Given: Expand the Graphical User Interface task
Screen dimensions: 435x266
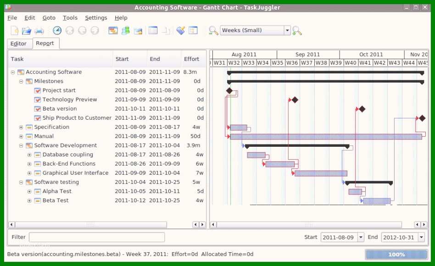Looking at the screenshot, I should point(29,173).
